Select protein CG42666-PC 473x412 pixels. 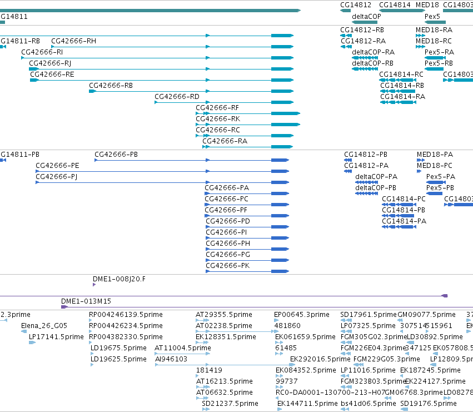227,199
